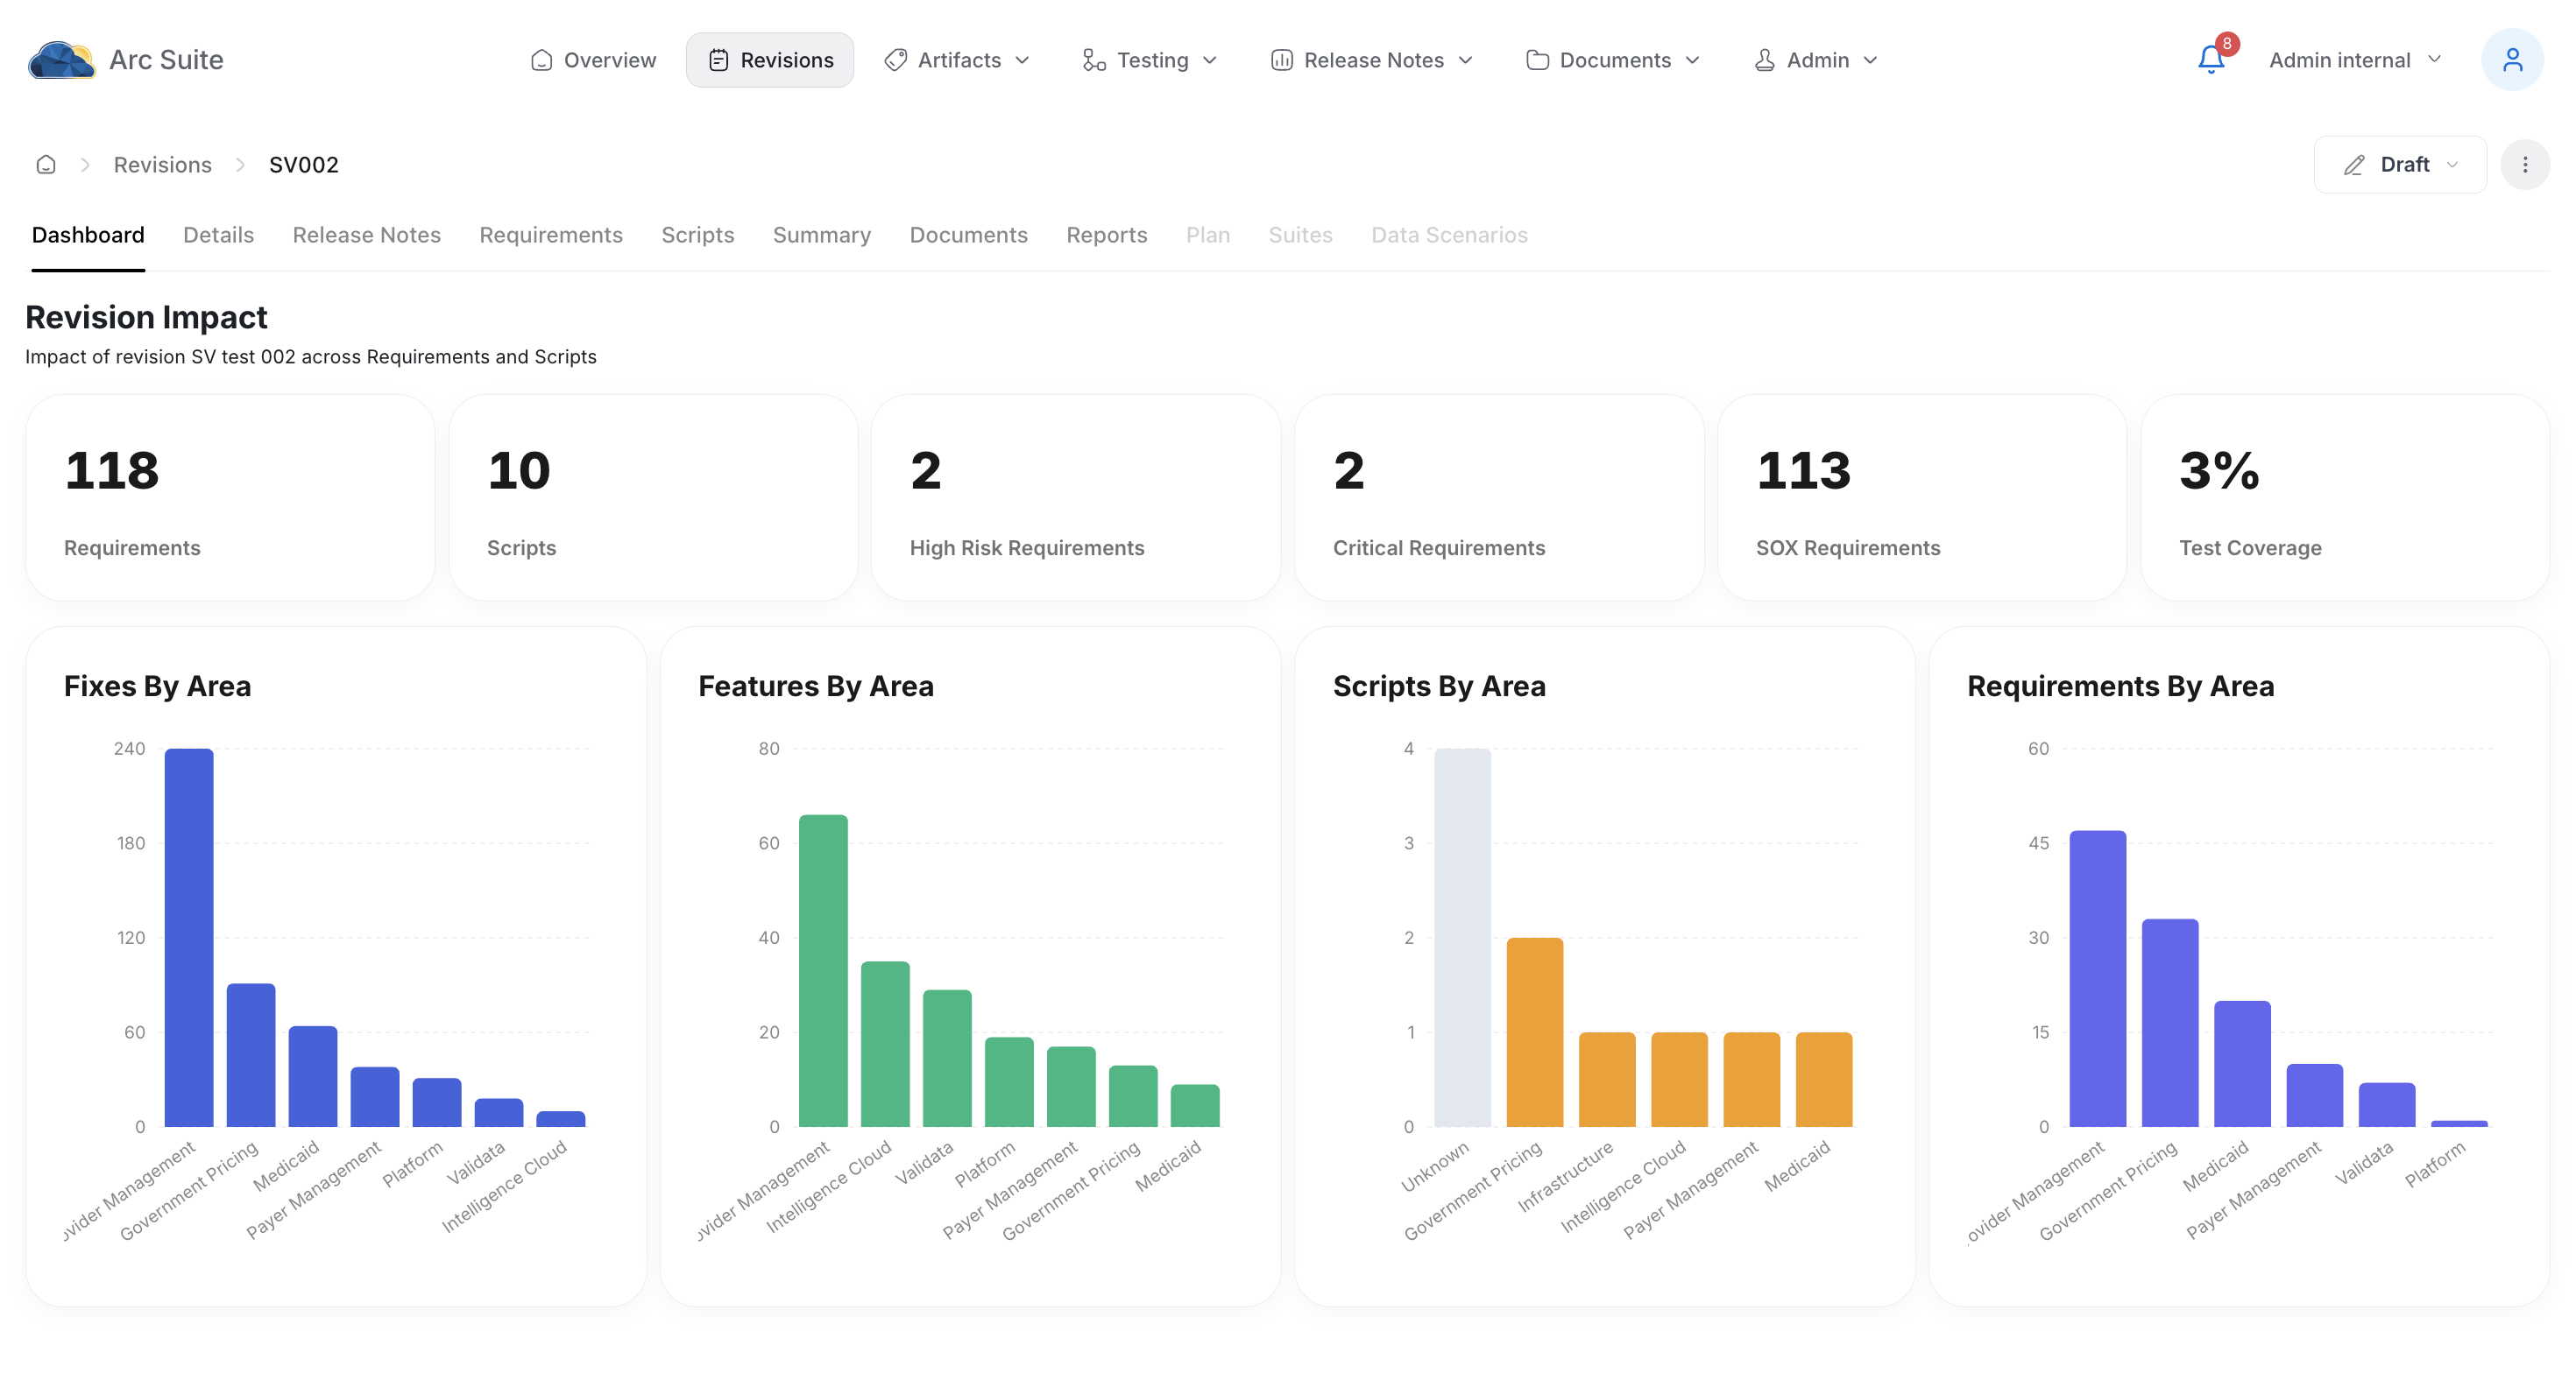Viewport: 2576px width, 1380px height.
Task: Expand the Testing dropdown chevron
Action: [x=1209, y=60]
